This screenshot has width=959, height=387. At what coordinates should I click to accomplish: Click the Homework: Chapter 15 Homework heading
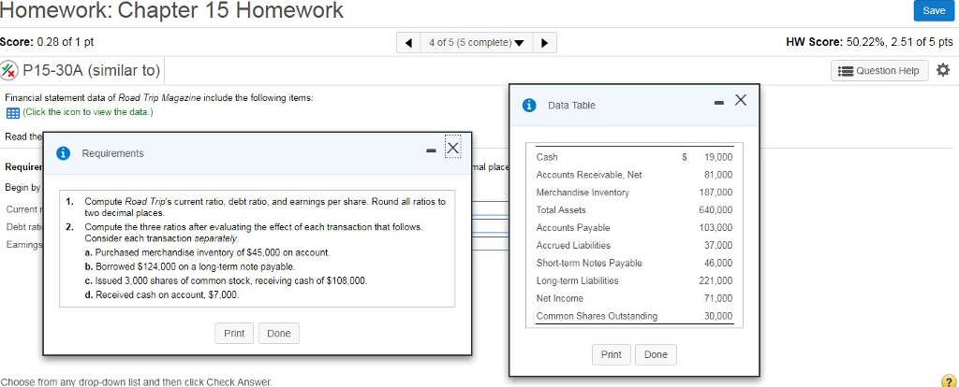pyautogui.click(x=172, y=10)
